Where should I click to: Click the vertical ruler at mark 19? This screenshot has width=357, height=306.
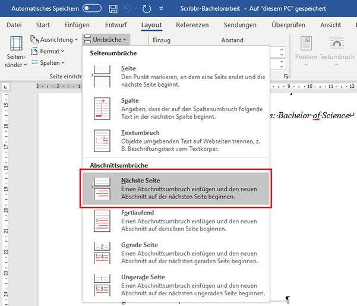tap(6, 189)
